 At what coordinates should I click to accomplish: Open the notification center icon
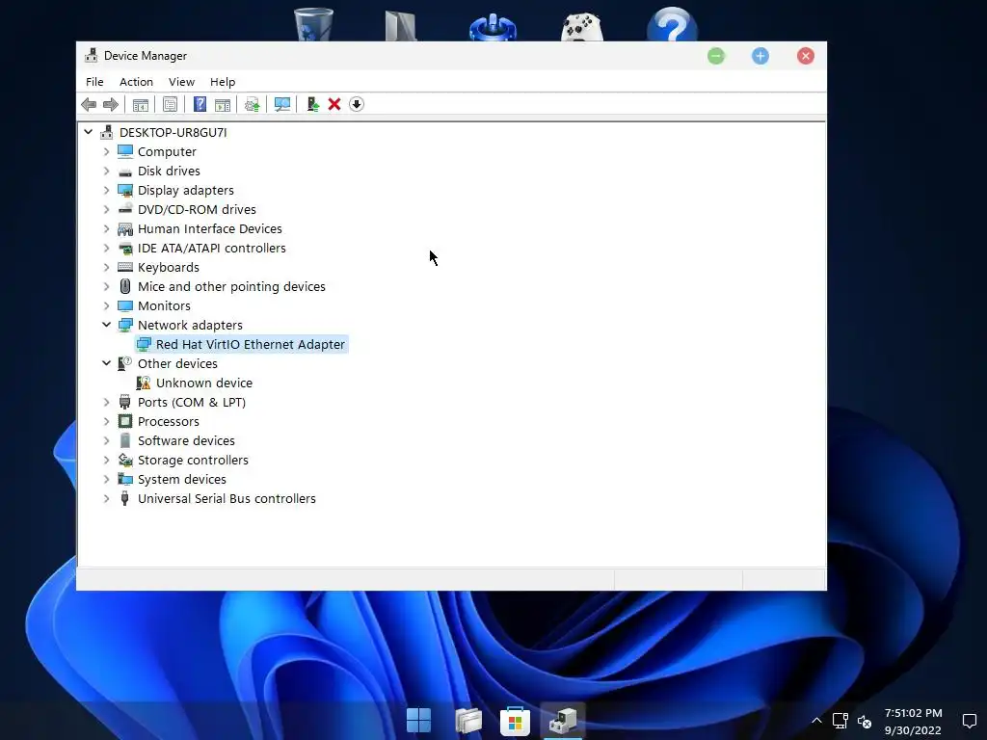tap(970, 721)
